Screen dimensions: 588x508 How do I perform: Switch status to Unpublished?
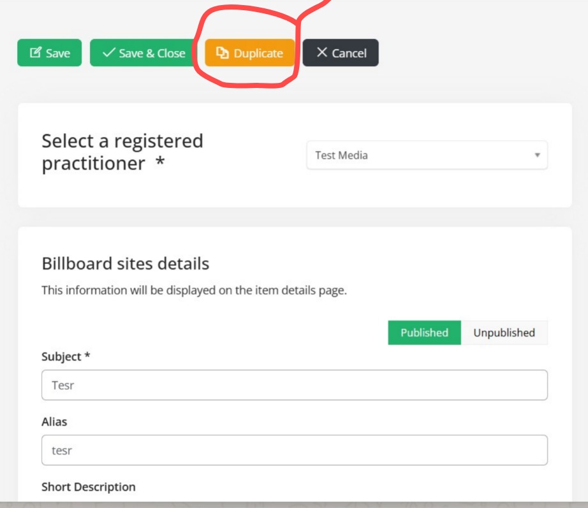coord(504,333)
